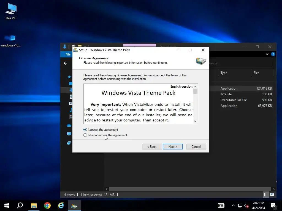282x211 pixels.
Task: Select Videos icon in Explorer sidebar
Action: tap(71, 116)
